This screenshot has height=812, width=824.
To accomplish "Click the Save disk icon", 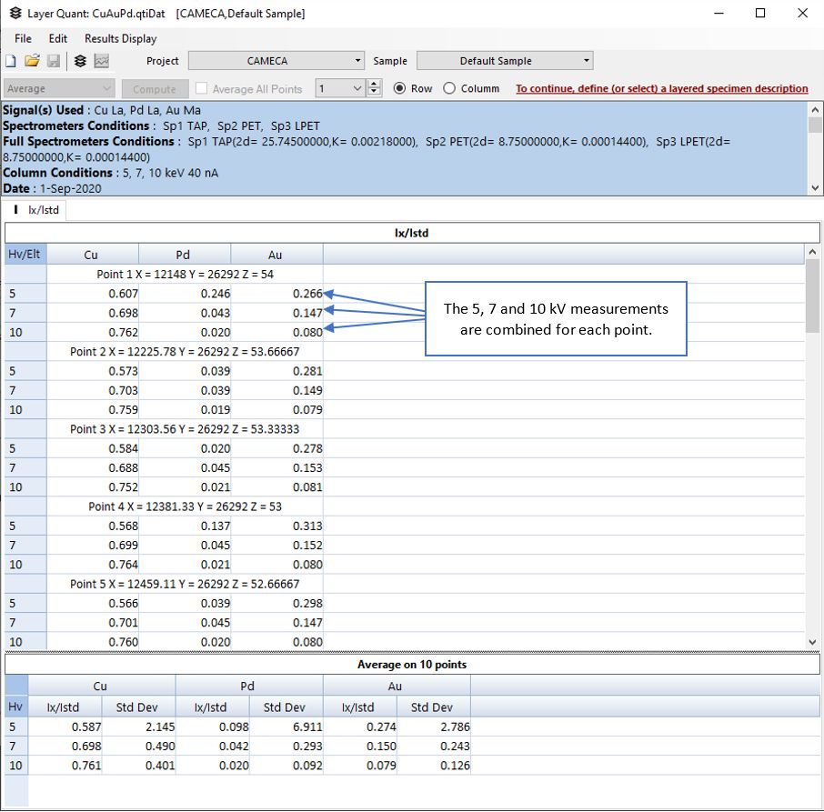I will click(x=54, y=62).
